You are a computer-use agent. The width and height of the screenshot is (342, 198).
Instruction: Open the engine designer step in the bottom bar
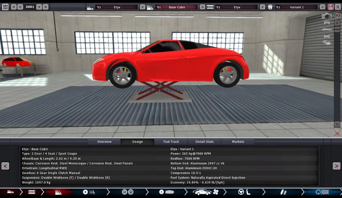(32, 192)
